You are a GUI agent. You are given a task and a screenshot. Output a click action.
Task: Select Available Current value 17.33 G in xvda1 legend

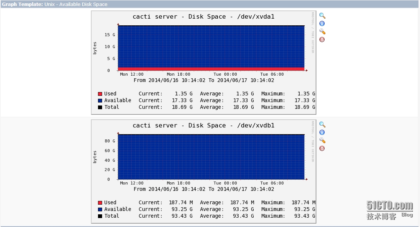(x=182, y=100)
